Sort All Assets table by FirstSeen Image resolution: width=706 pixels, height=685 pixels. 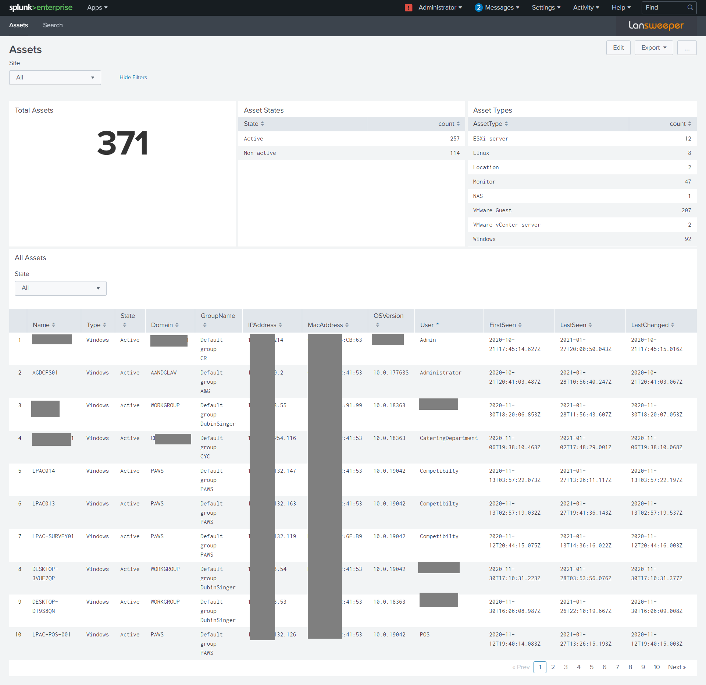point(505,325)
